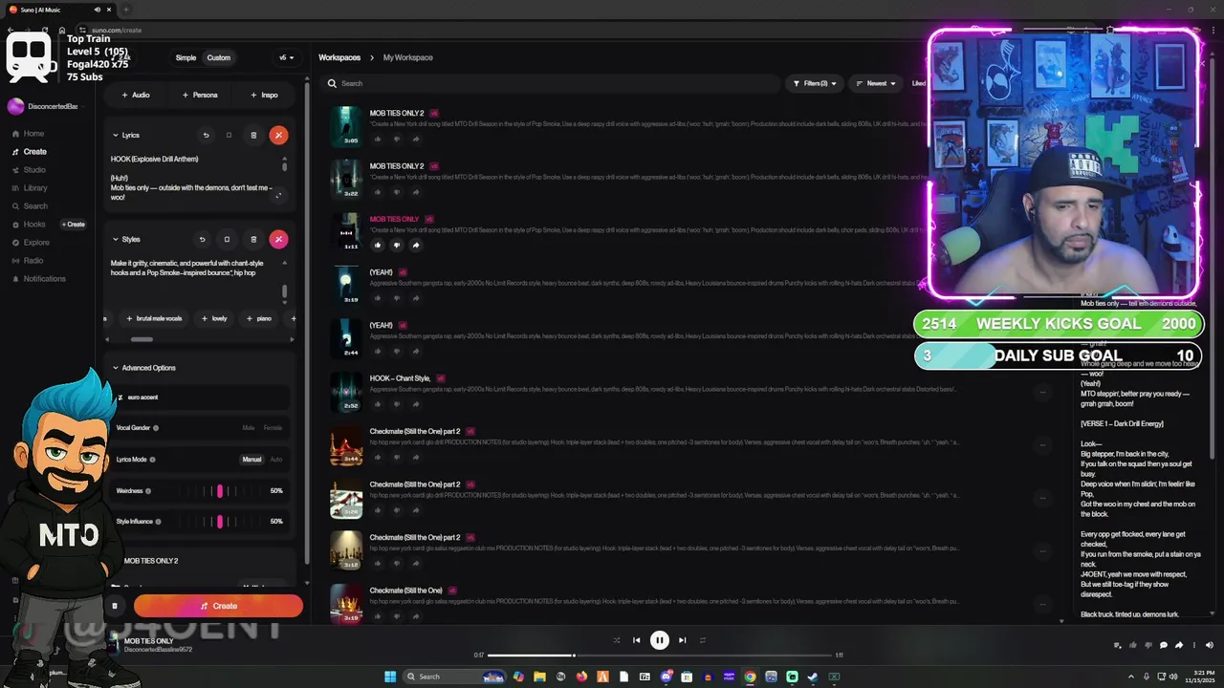Toggle shuffle in the player bar

[616, 640]
